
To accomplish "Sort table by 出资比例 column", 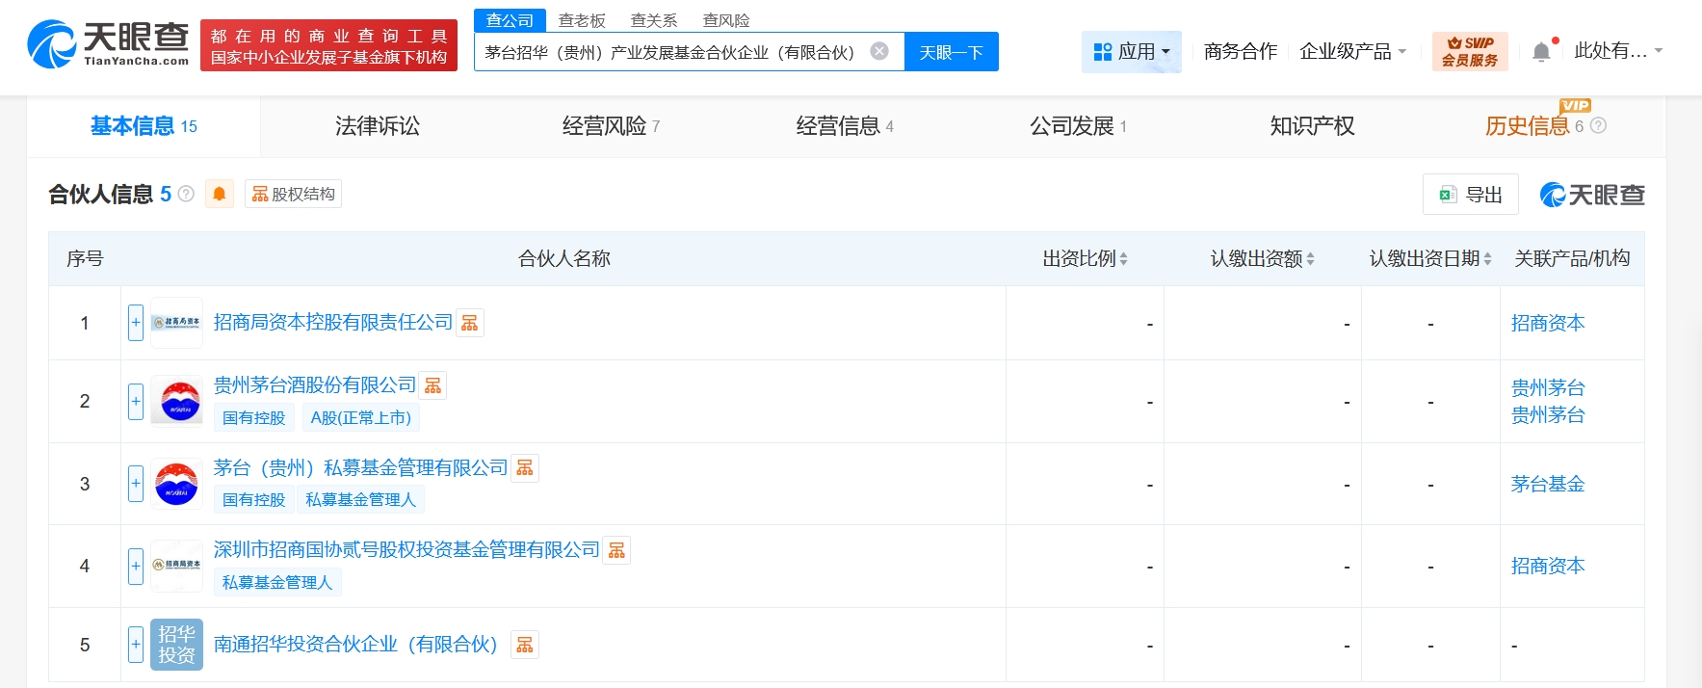I will 1085,259.
